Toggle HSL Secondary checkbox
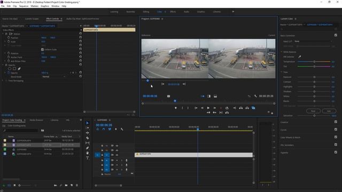The width and height of the screenshot is (342, 192). [336, 145]
